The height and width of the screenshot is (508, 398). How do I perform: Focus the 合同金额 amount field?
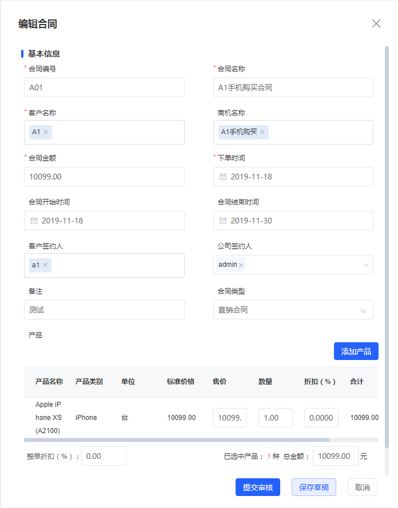tap(104, 177)
